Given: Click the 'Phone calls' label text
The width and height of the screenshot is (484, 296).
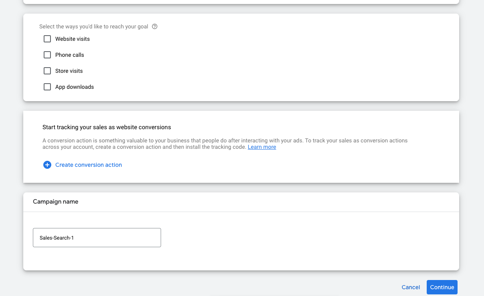Looking at the screenshot, I should tap(70, 55).
